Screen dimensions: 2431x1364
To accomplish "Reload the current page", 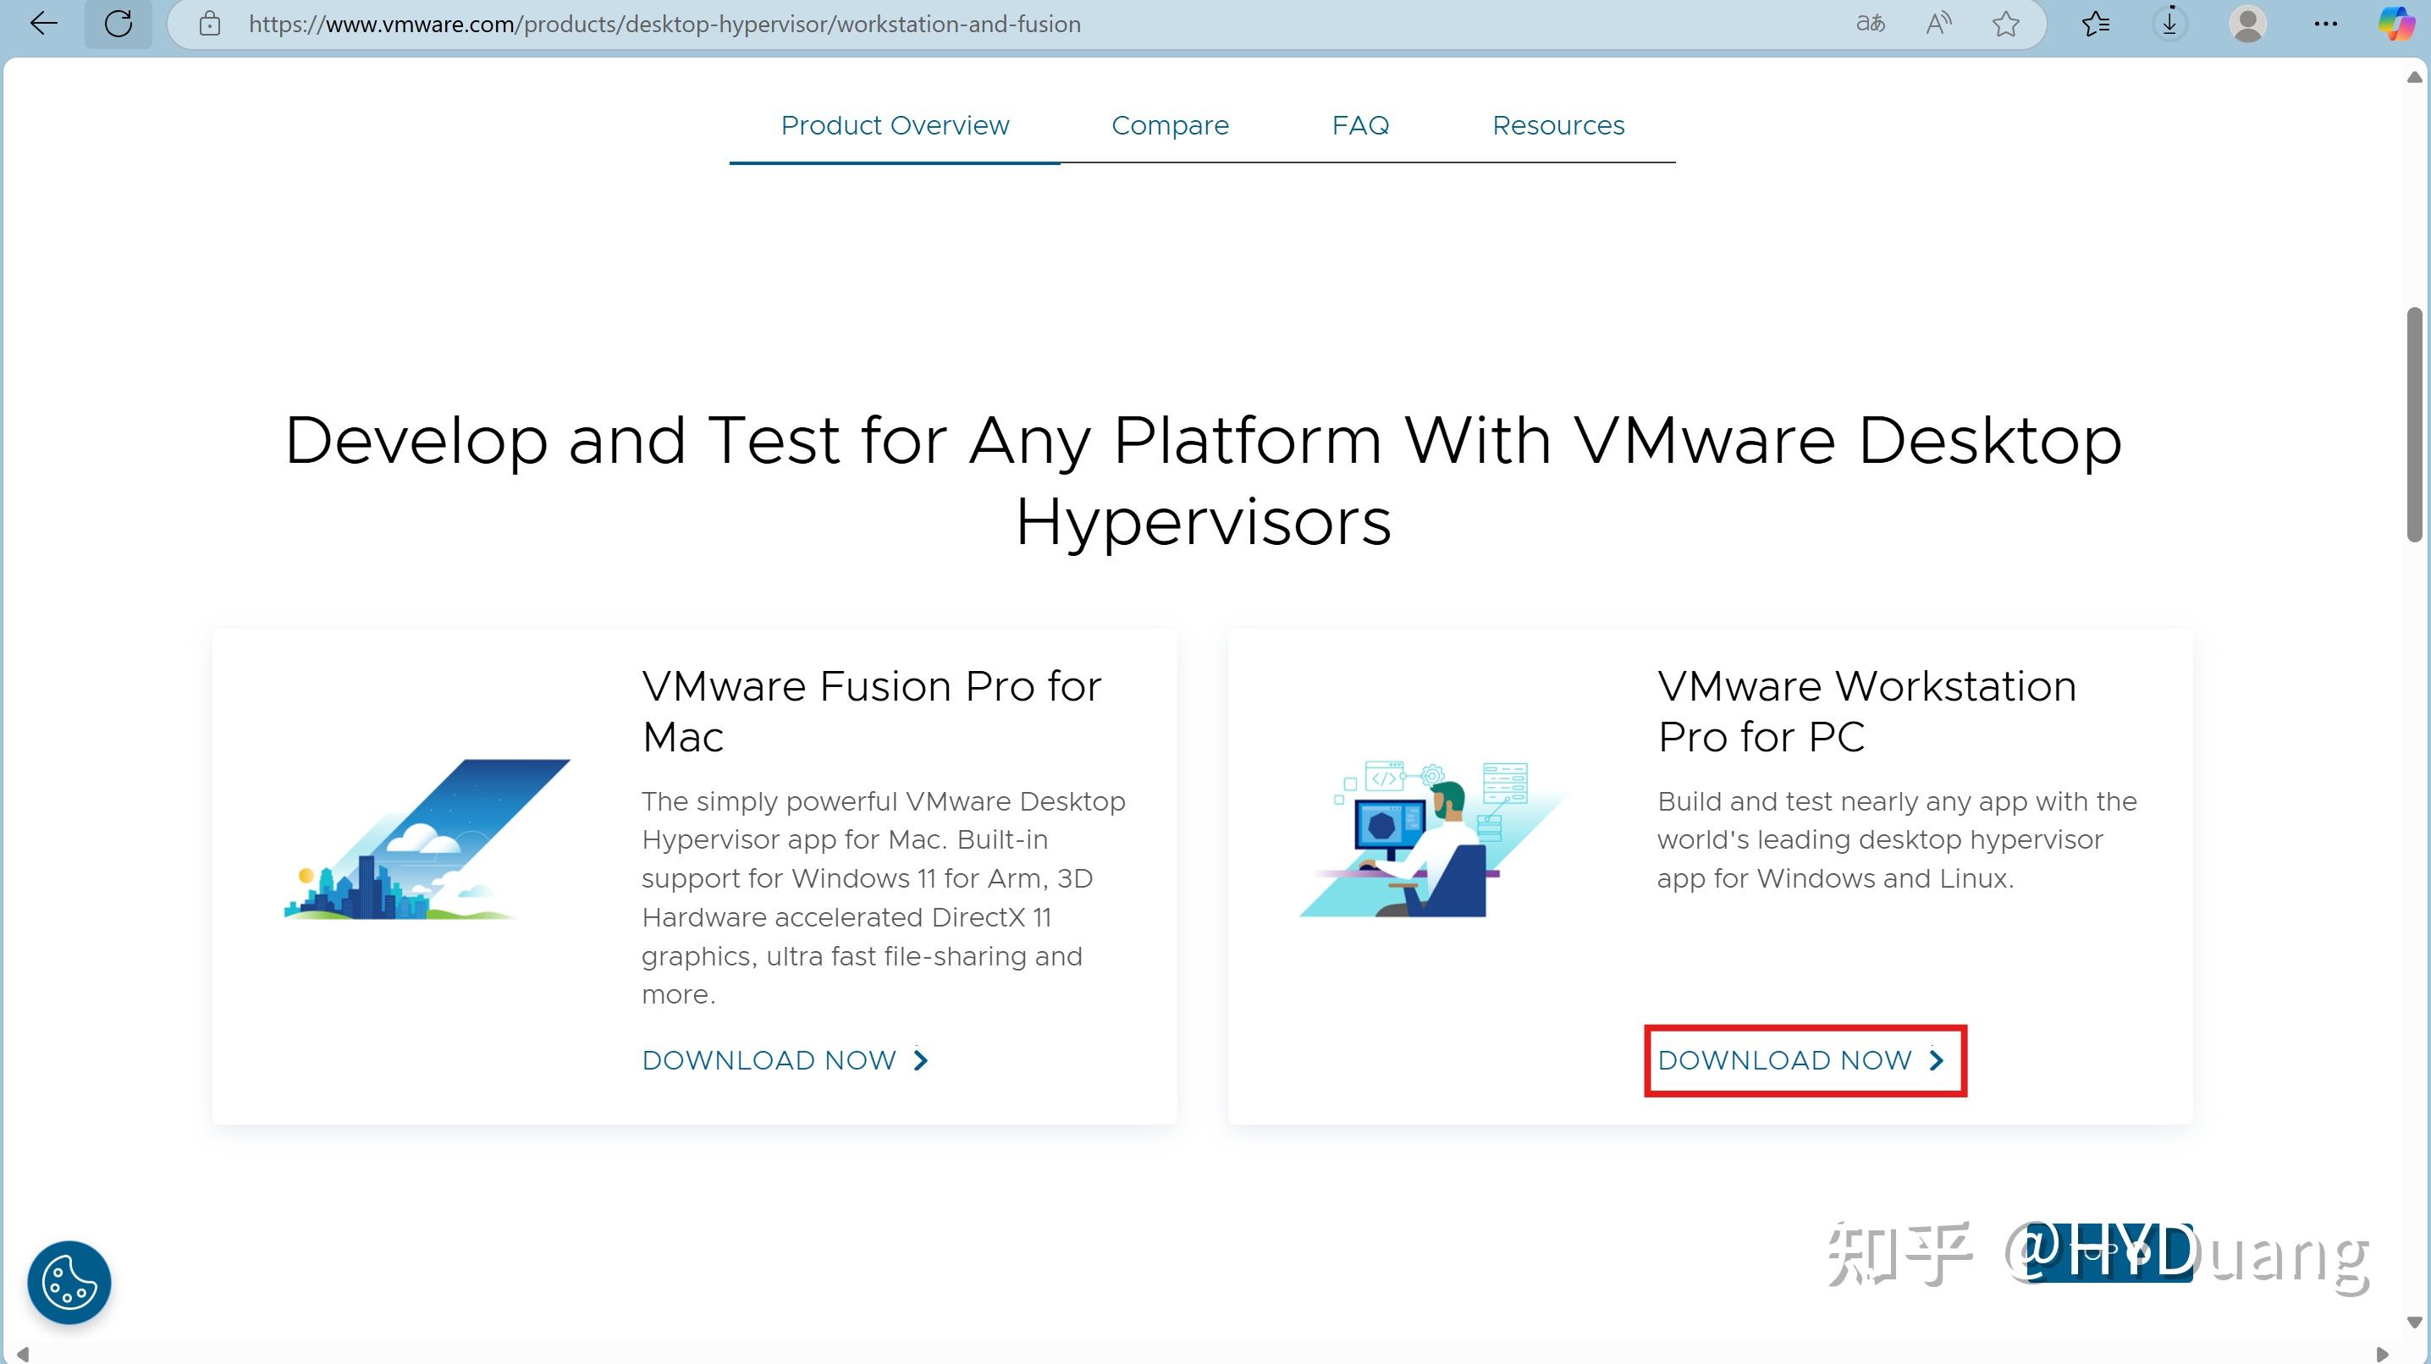I will (119, 24).
